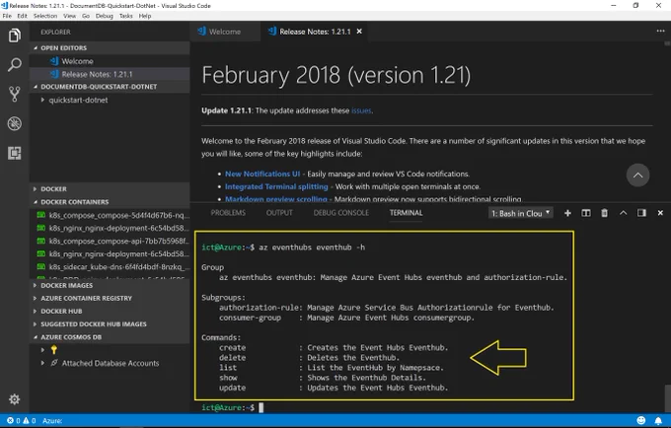Open the Debug view in activity bar

15,123
